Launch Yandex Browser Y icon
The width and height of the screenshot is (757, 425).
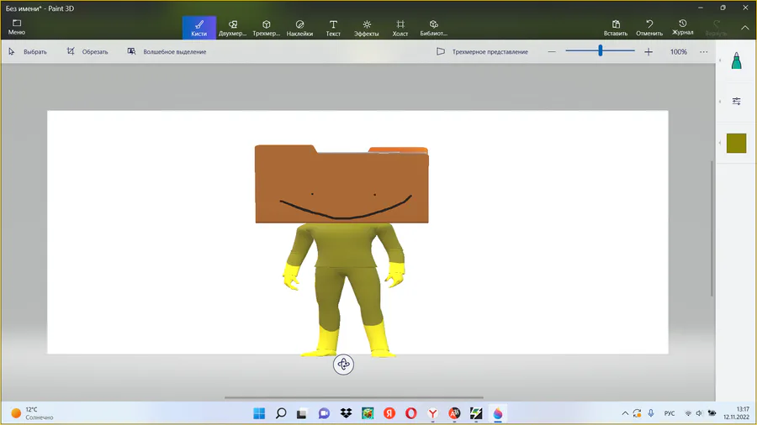432,413
